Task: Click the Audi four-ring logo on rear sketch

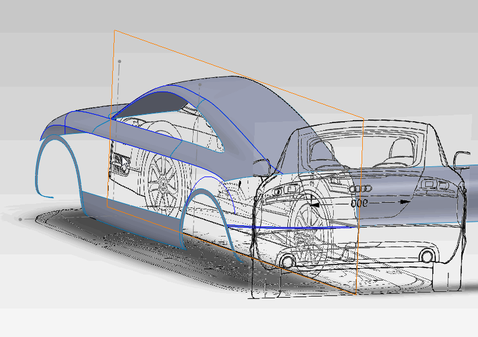Action: [x=360, y=188]
